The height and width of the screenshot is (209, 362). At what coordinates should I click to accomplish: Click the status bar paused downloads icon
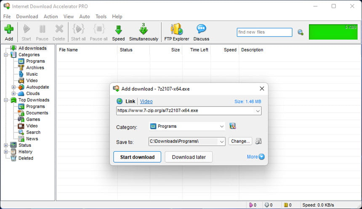click(x=286, y=205)
